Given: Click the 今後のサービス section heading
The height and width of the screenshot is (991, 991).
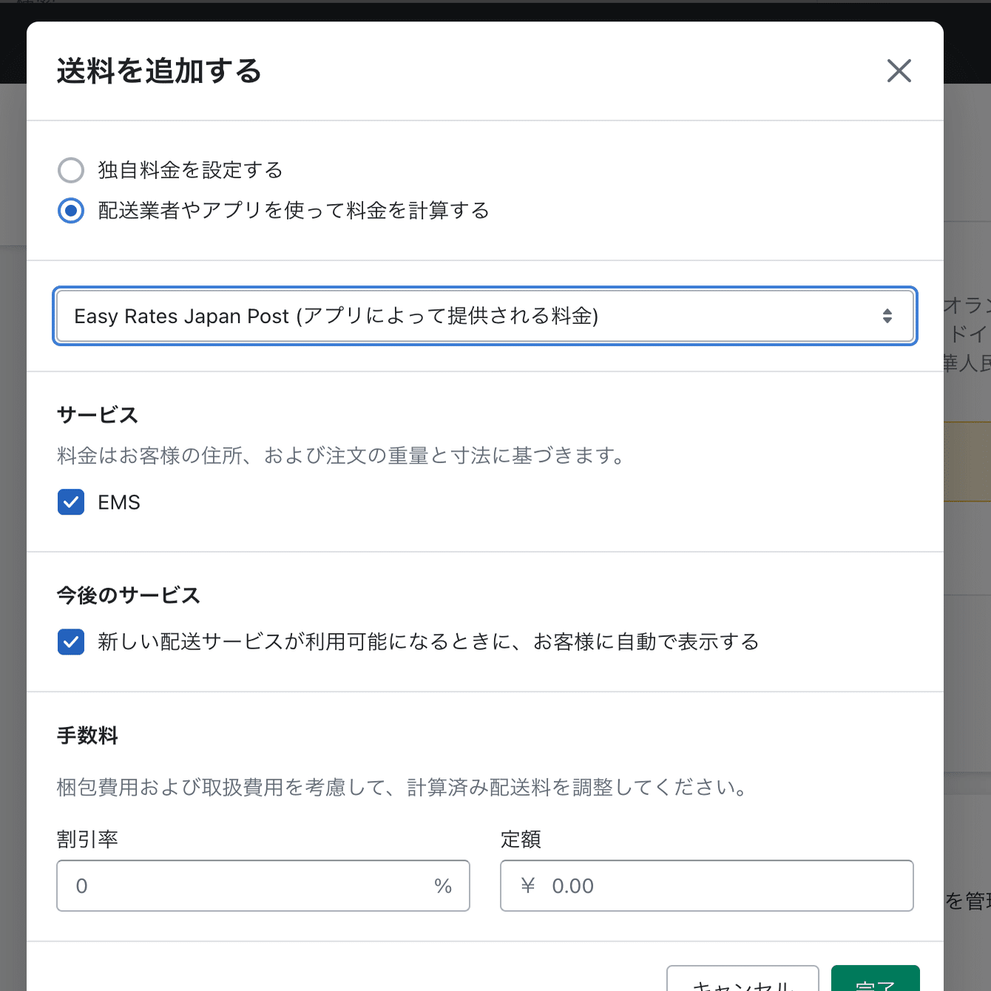Looking at the screenshot, I should click(129, 595).
